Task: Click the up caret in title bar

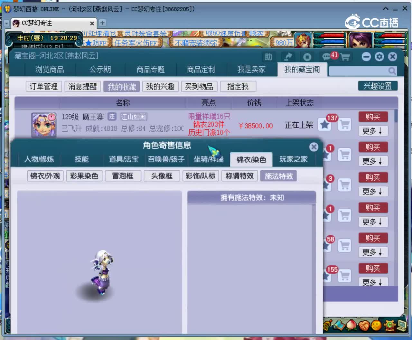Action: (x=386, y=9)
